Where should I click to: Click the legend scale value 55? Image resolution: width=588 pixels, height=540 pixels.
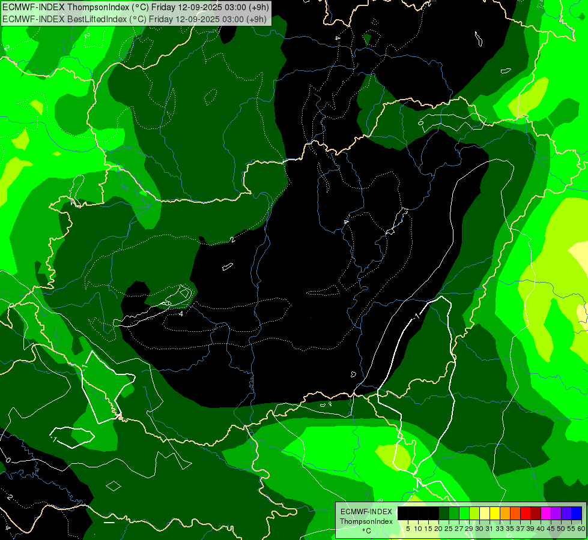(x=571, y=529)
